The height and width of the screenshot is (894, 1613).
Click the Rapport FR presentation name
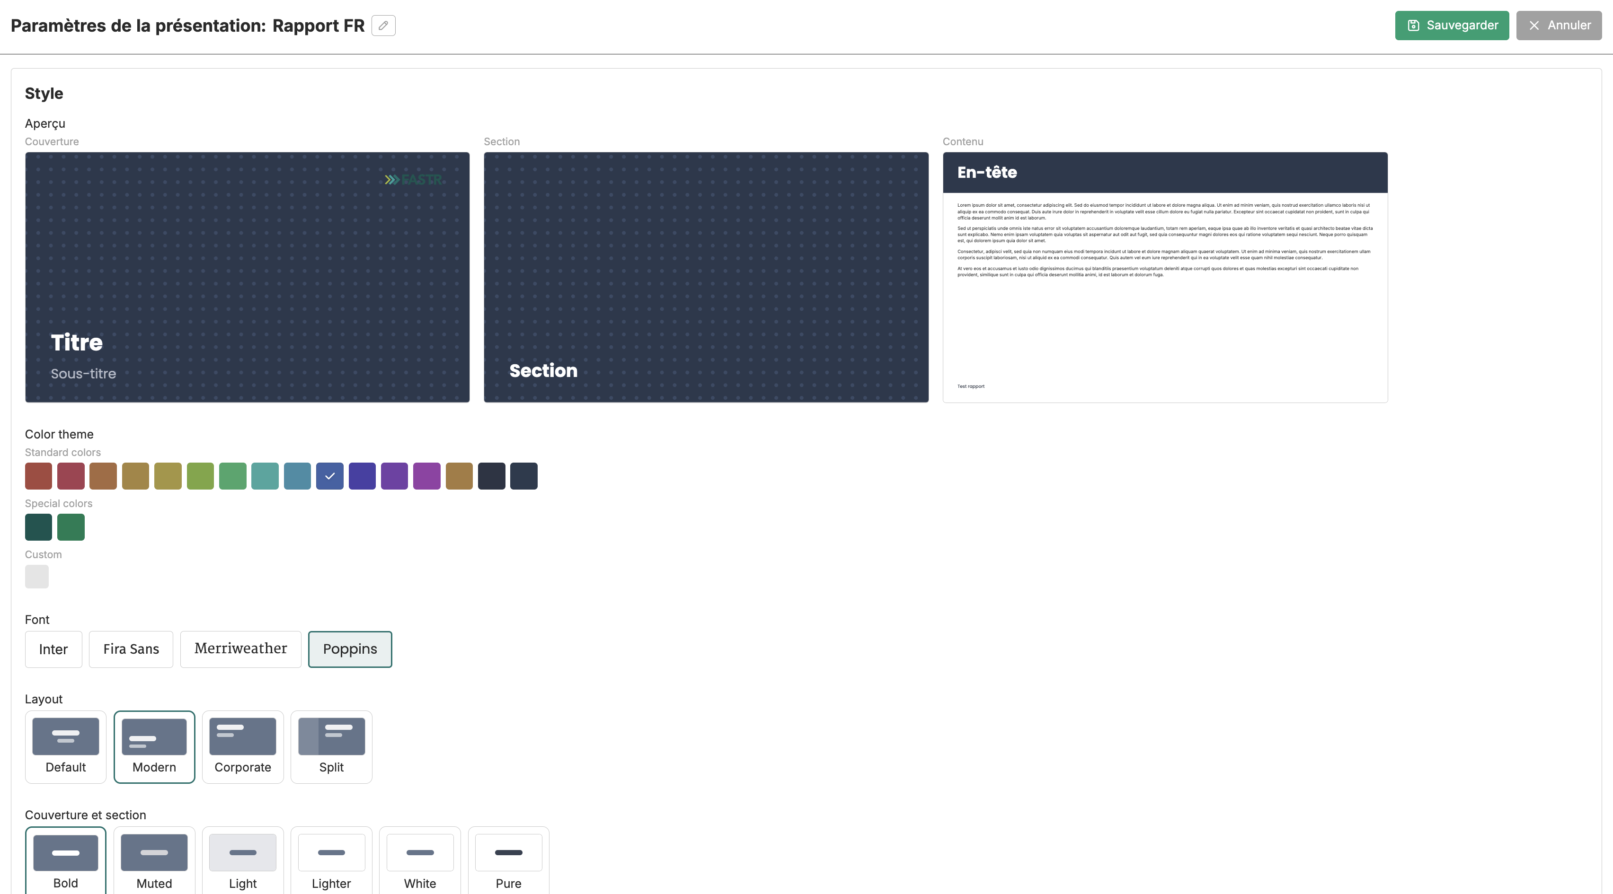click(x=318, y=26)
